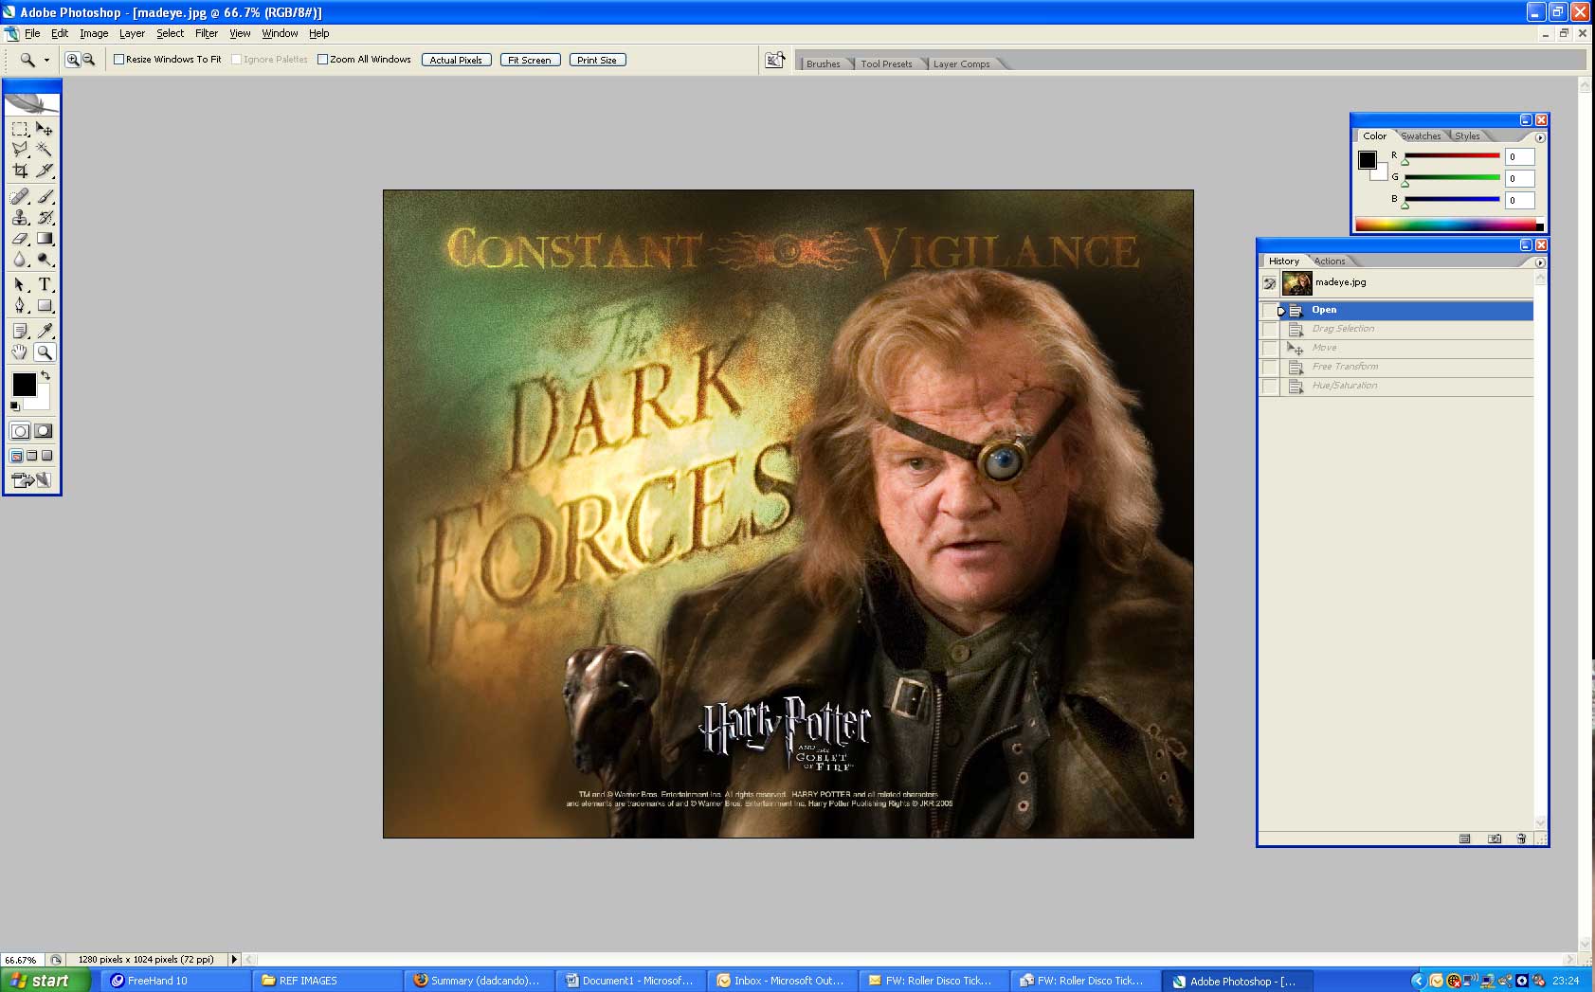Reset default foreground and background colors
Screen dimensions: 1595x992
[x=14, y=406]
